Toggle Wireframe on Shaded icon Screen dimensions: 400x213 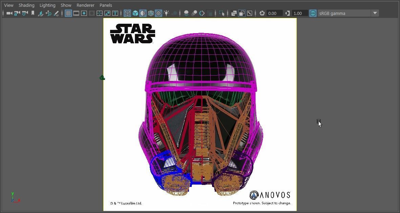(x=151, y=13)
